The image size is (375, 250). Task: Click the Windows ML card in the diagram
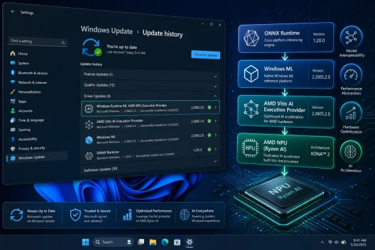286,74
